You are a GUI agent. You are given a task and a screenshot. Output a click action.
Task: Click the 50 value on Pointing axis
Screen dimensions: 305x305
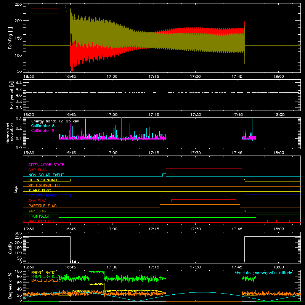point(19,71)
